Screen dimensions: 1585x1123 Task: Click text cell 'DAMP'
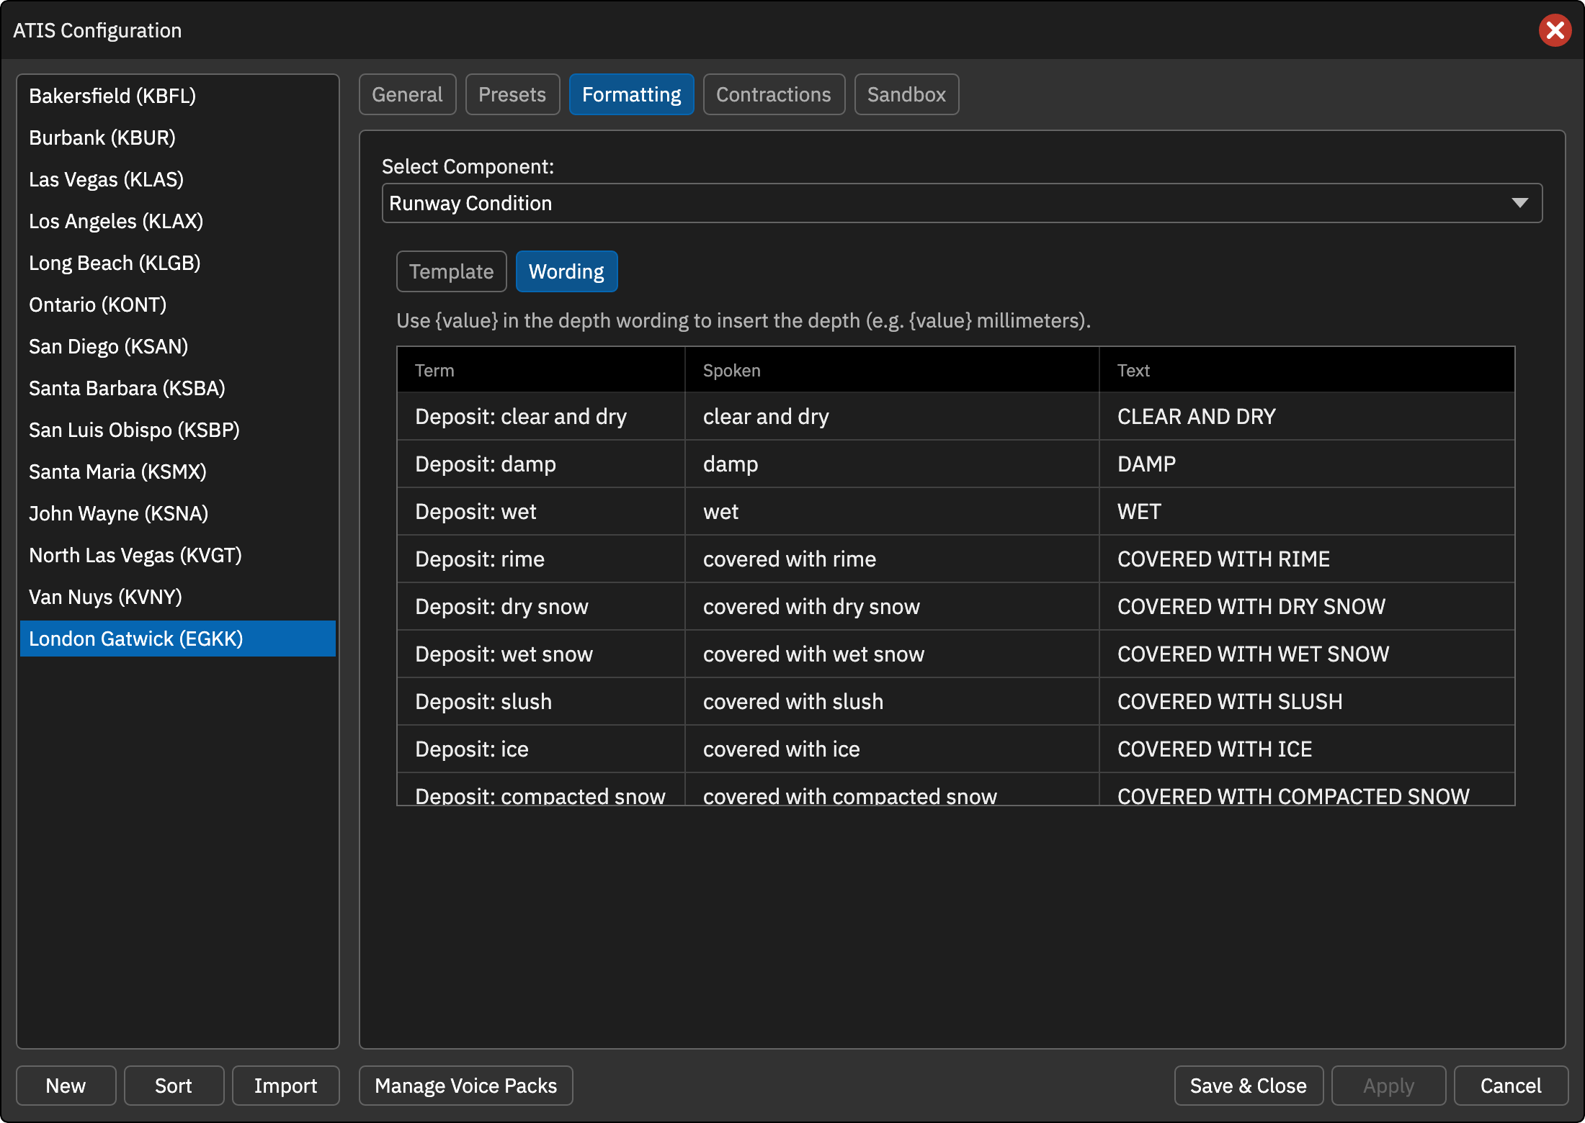(x=1307, y=464)
